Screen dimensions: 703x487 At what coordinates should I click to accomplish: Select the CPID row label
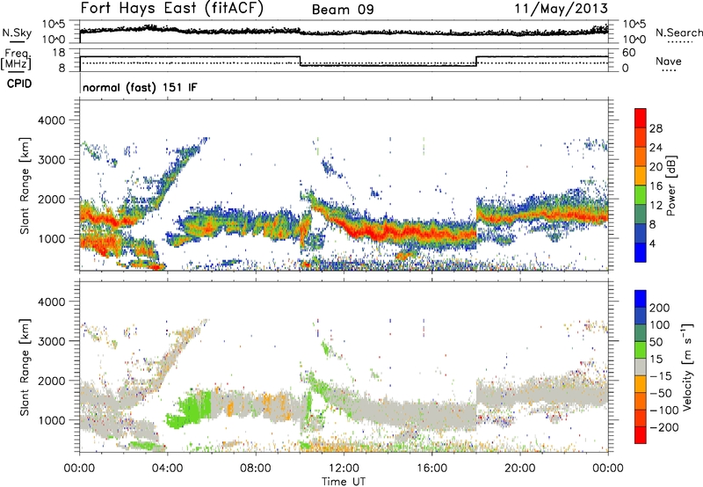coord(19,84)
